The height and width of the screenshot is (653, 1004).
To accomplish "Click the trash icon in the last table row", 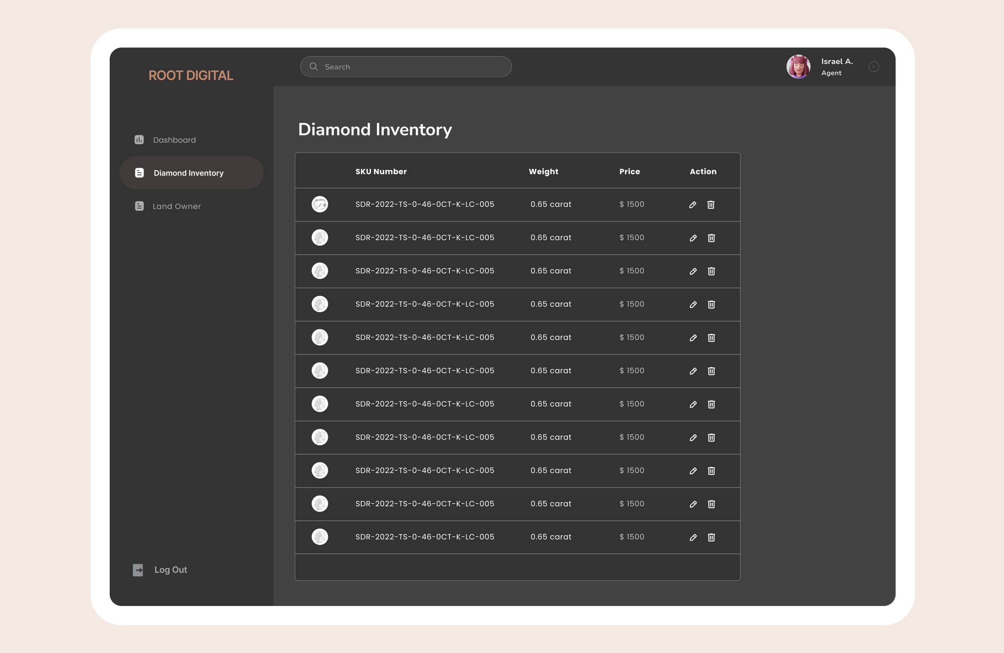I will pyautogui.click(x=711, y=537).
